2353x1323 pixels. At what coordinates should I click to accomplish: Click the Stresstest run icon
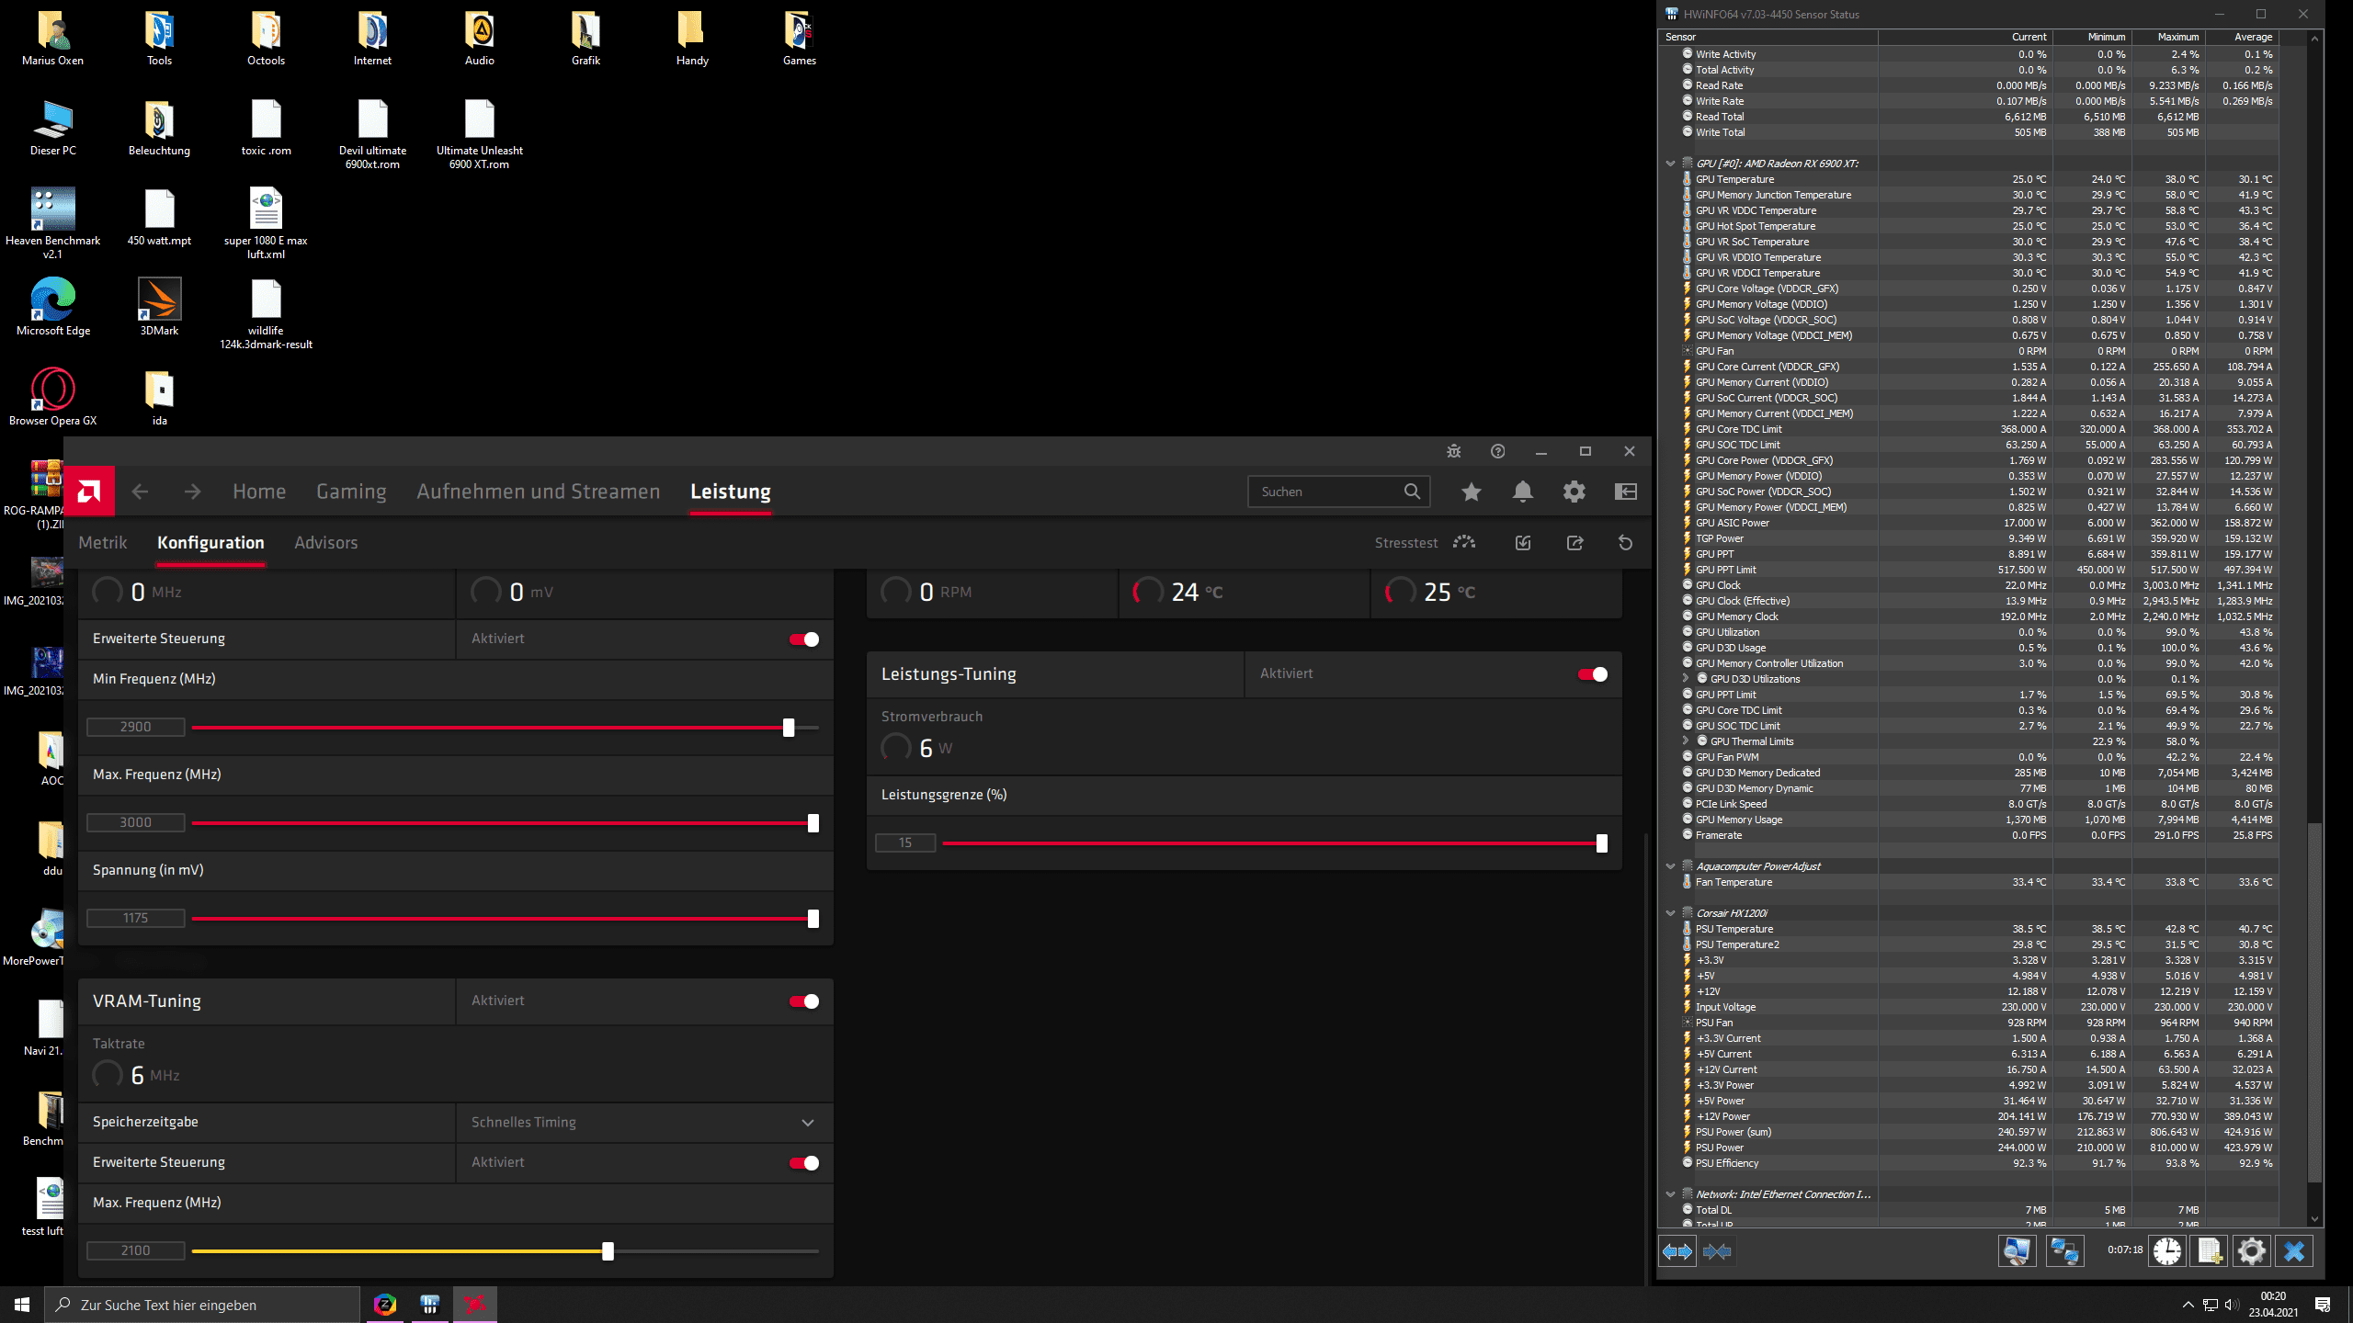1464,543
